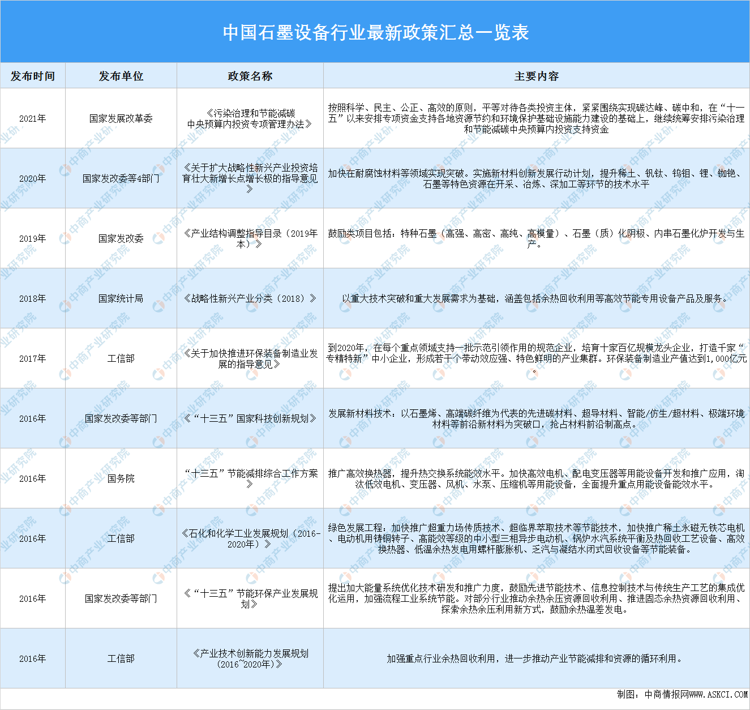
Task: Click the content starting 加快在耐腐蚀材料等领域实现突破
Action: [x=537, y=178]
